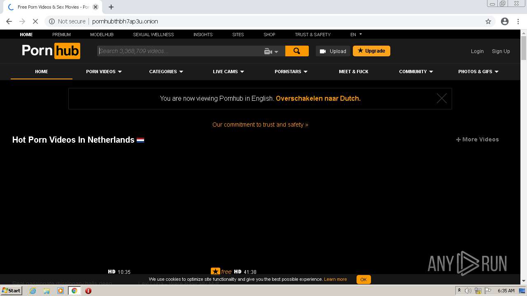Open the Chrome three-dot menu
Viewport: 527px width, 296px height.
click(x=518, y=21)
